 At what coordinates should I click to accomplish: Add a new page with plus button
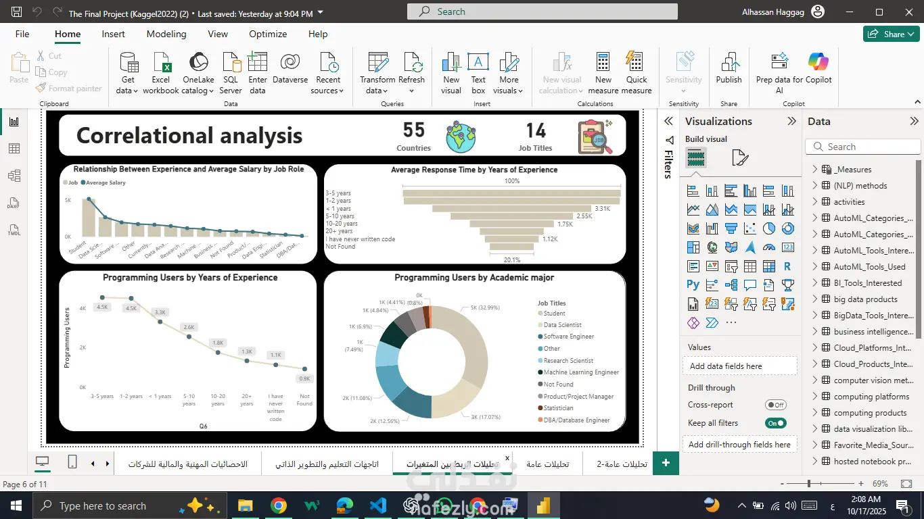pos(666,463)
